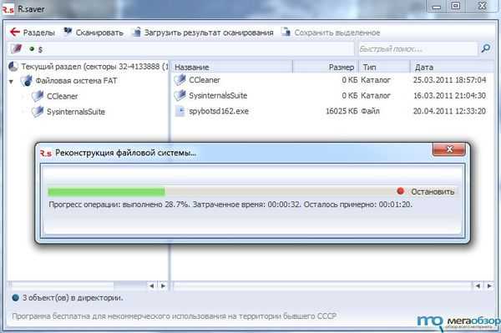Maximize the R.saver window

pos(456,6)
